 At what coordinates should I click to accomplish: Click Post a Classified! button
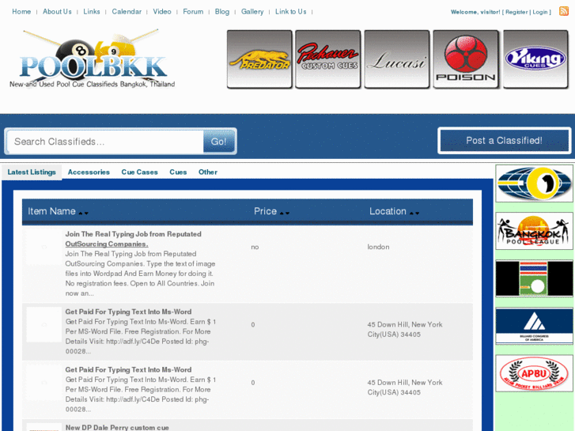pyautogui.click(x=505, y=141)
